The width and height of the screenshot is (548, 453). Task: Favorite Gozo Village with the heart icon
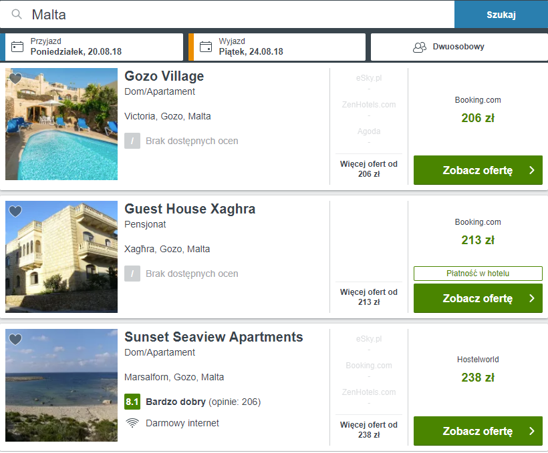(x=15, y=79)
